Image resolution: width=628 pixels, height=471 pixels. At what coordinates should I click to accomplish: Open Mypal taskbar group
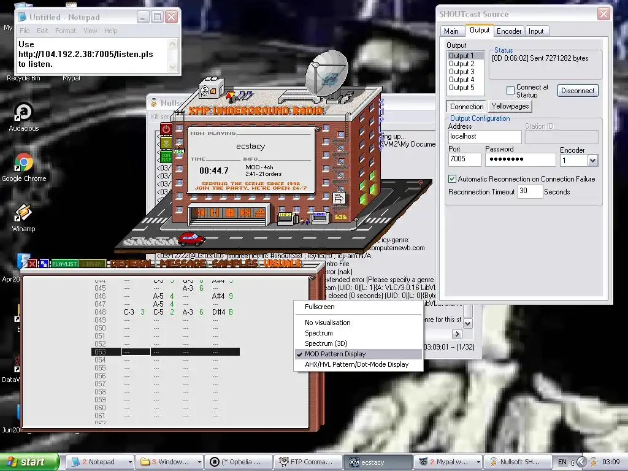[447, 462]
